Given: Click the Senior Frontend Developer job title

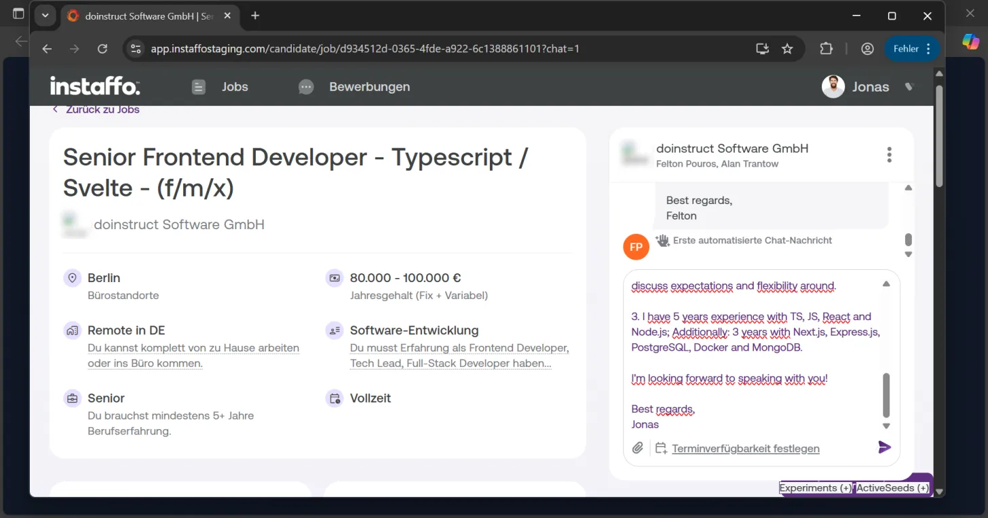Looking at the screenshot, I should 295,172.
